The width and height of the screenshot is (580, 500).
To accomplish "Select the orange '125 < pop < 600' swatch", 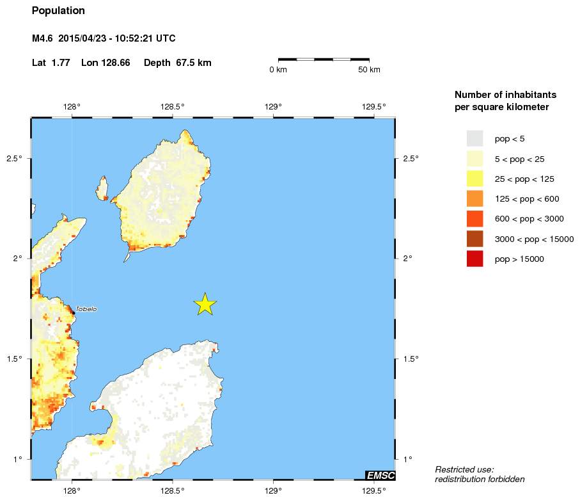I will click(474, 198).
